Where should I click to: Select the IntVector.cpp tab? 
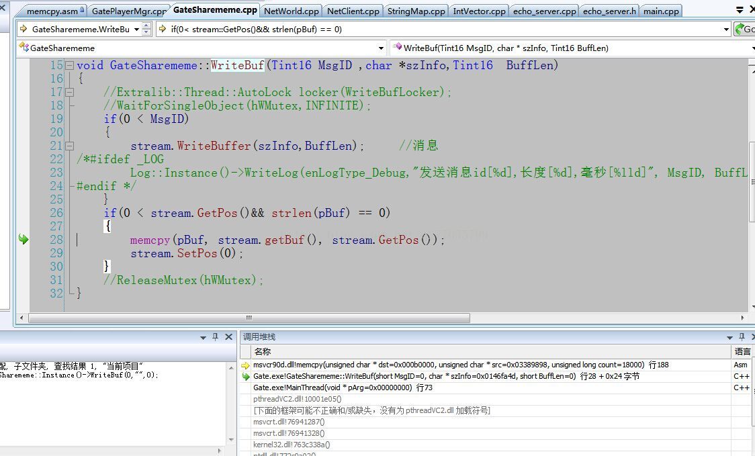(x=479, y=11)
